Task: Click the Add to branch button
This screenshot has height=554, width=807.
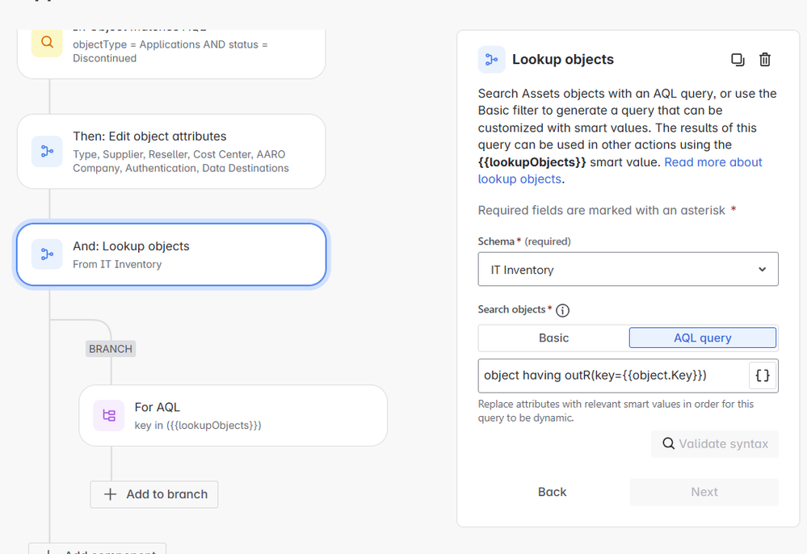Action: (153, 494)
